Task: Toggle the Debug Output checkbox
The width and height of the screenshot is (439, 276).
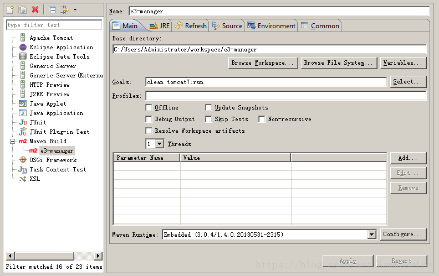Action: tap(149, 119)
